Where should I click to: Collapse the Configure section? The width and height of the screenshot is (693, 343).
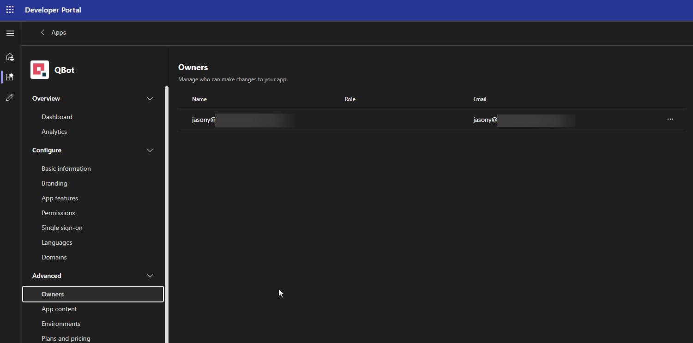click(x=150, y=150)
